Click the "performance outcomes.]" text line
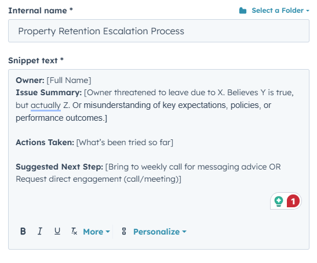 (61, 118)
